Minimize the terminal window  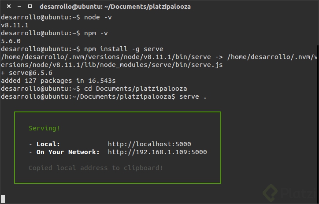(x=19, y=7)
